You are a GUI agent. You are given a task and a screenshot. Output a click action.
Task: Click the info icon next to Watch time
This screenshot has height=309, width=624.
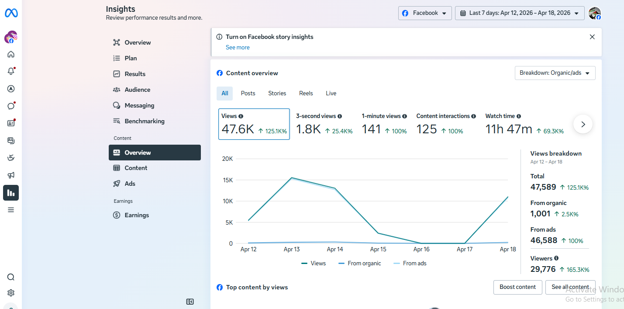tap(519, 116)
